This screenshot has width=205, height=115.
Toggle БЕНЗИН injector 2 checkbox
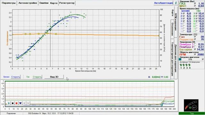[x=184, y=16]
